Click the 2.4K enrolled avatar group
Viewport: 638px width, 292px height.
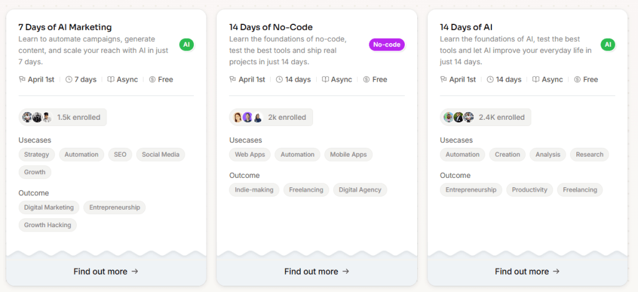458,117
